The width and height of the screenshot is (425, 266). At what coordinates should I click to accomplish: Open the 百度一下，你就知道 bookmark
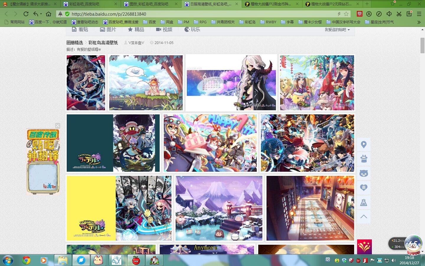[48, 22]
